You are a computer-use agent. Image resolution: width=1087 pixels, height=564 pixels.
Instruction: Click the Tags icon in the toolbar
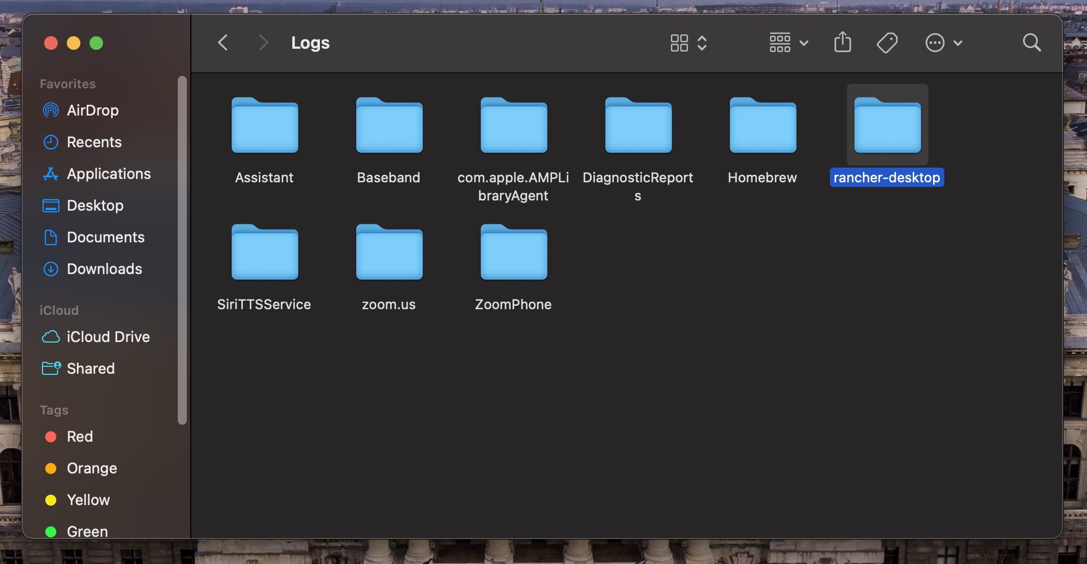(887, 42)
